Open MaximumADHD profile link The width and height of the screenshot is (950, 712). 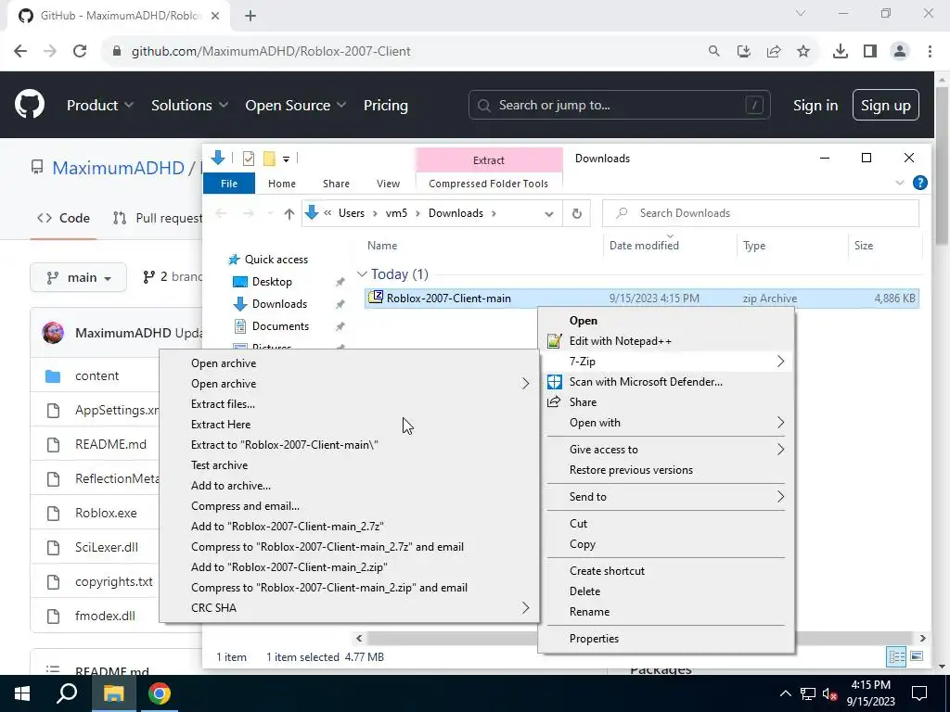(x=118, y=168)
